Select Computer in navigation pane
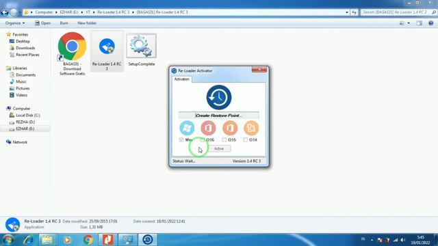The height and width of the screenshot is (246, 438). click(21, 109)
